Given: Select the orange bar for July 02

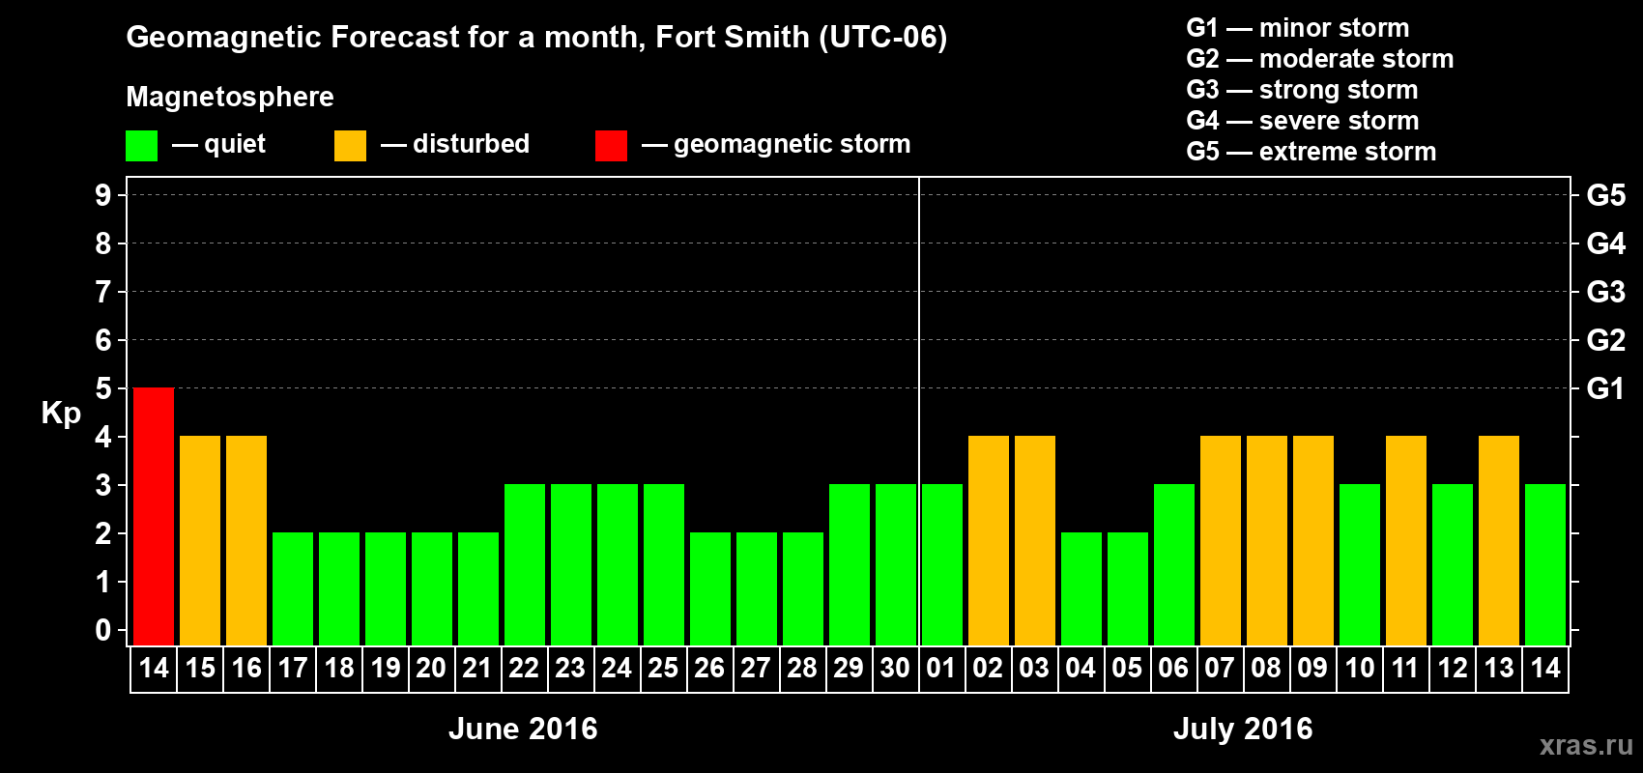Looking at the screenshot, I should pyautogui.click(x=989, y=541).
